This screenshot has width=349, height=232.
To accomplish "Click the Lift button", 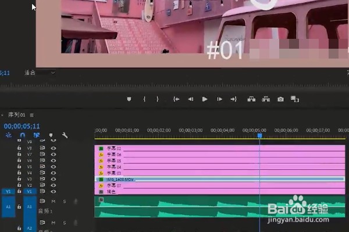I will coord(251,99).
